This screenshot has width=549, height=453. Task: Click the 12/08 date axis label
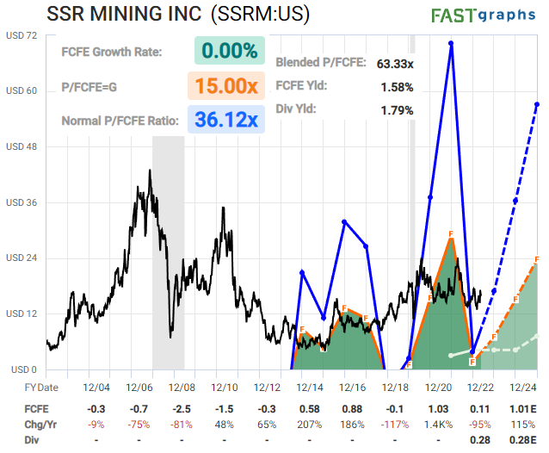pos(182,388)
